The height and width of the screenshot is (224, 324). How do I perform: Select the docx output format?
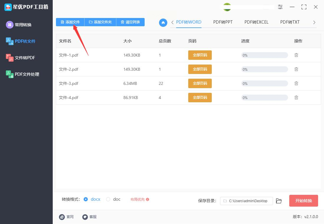[85, 199]
